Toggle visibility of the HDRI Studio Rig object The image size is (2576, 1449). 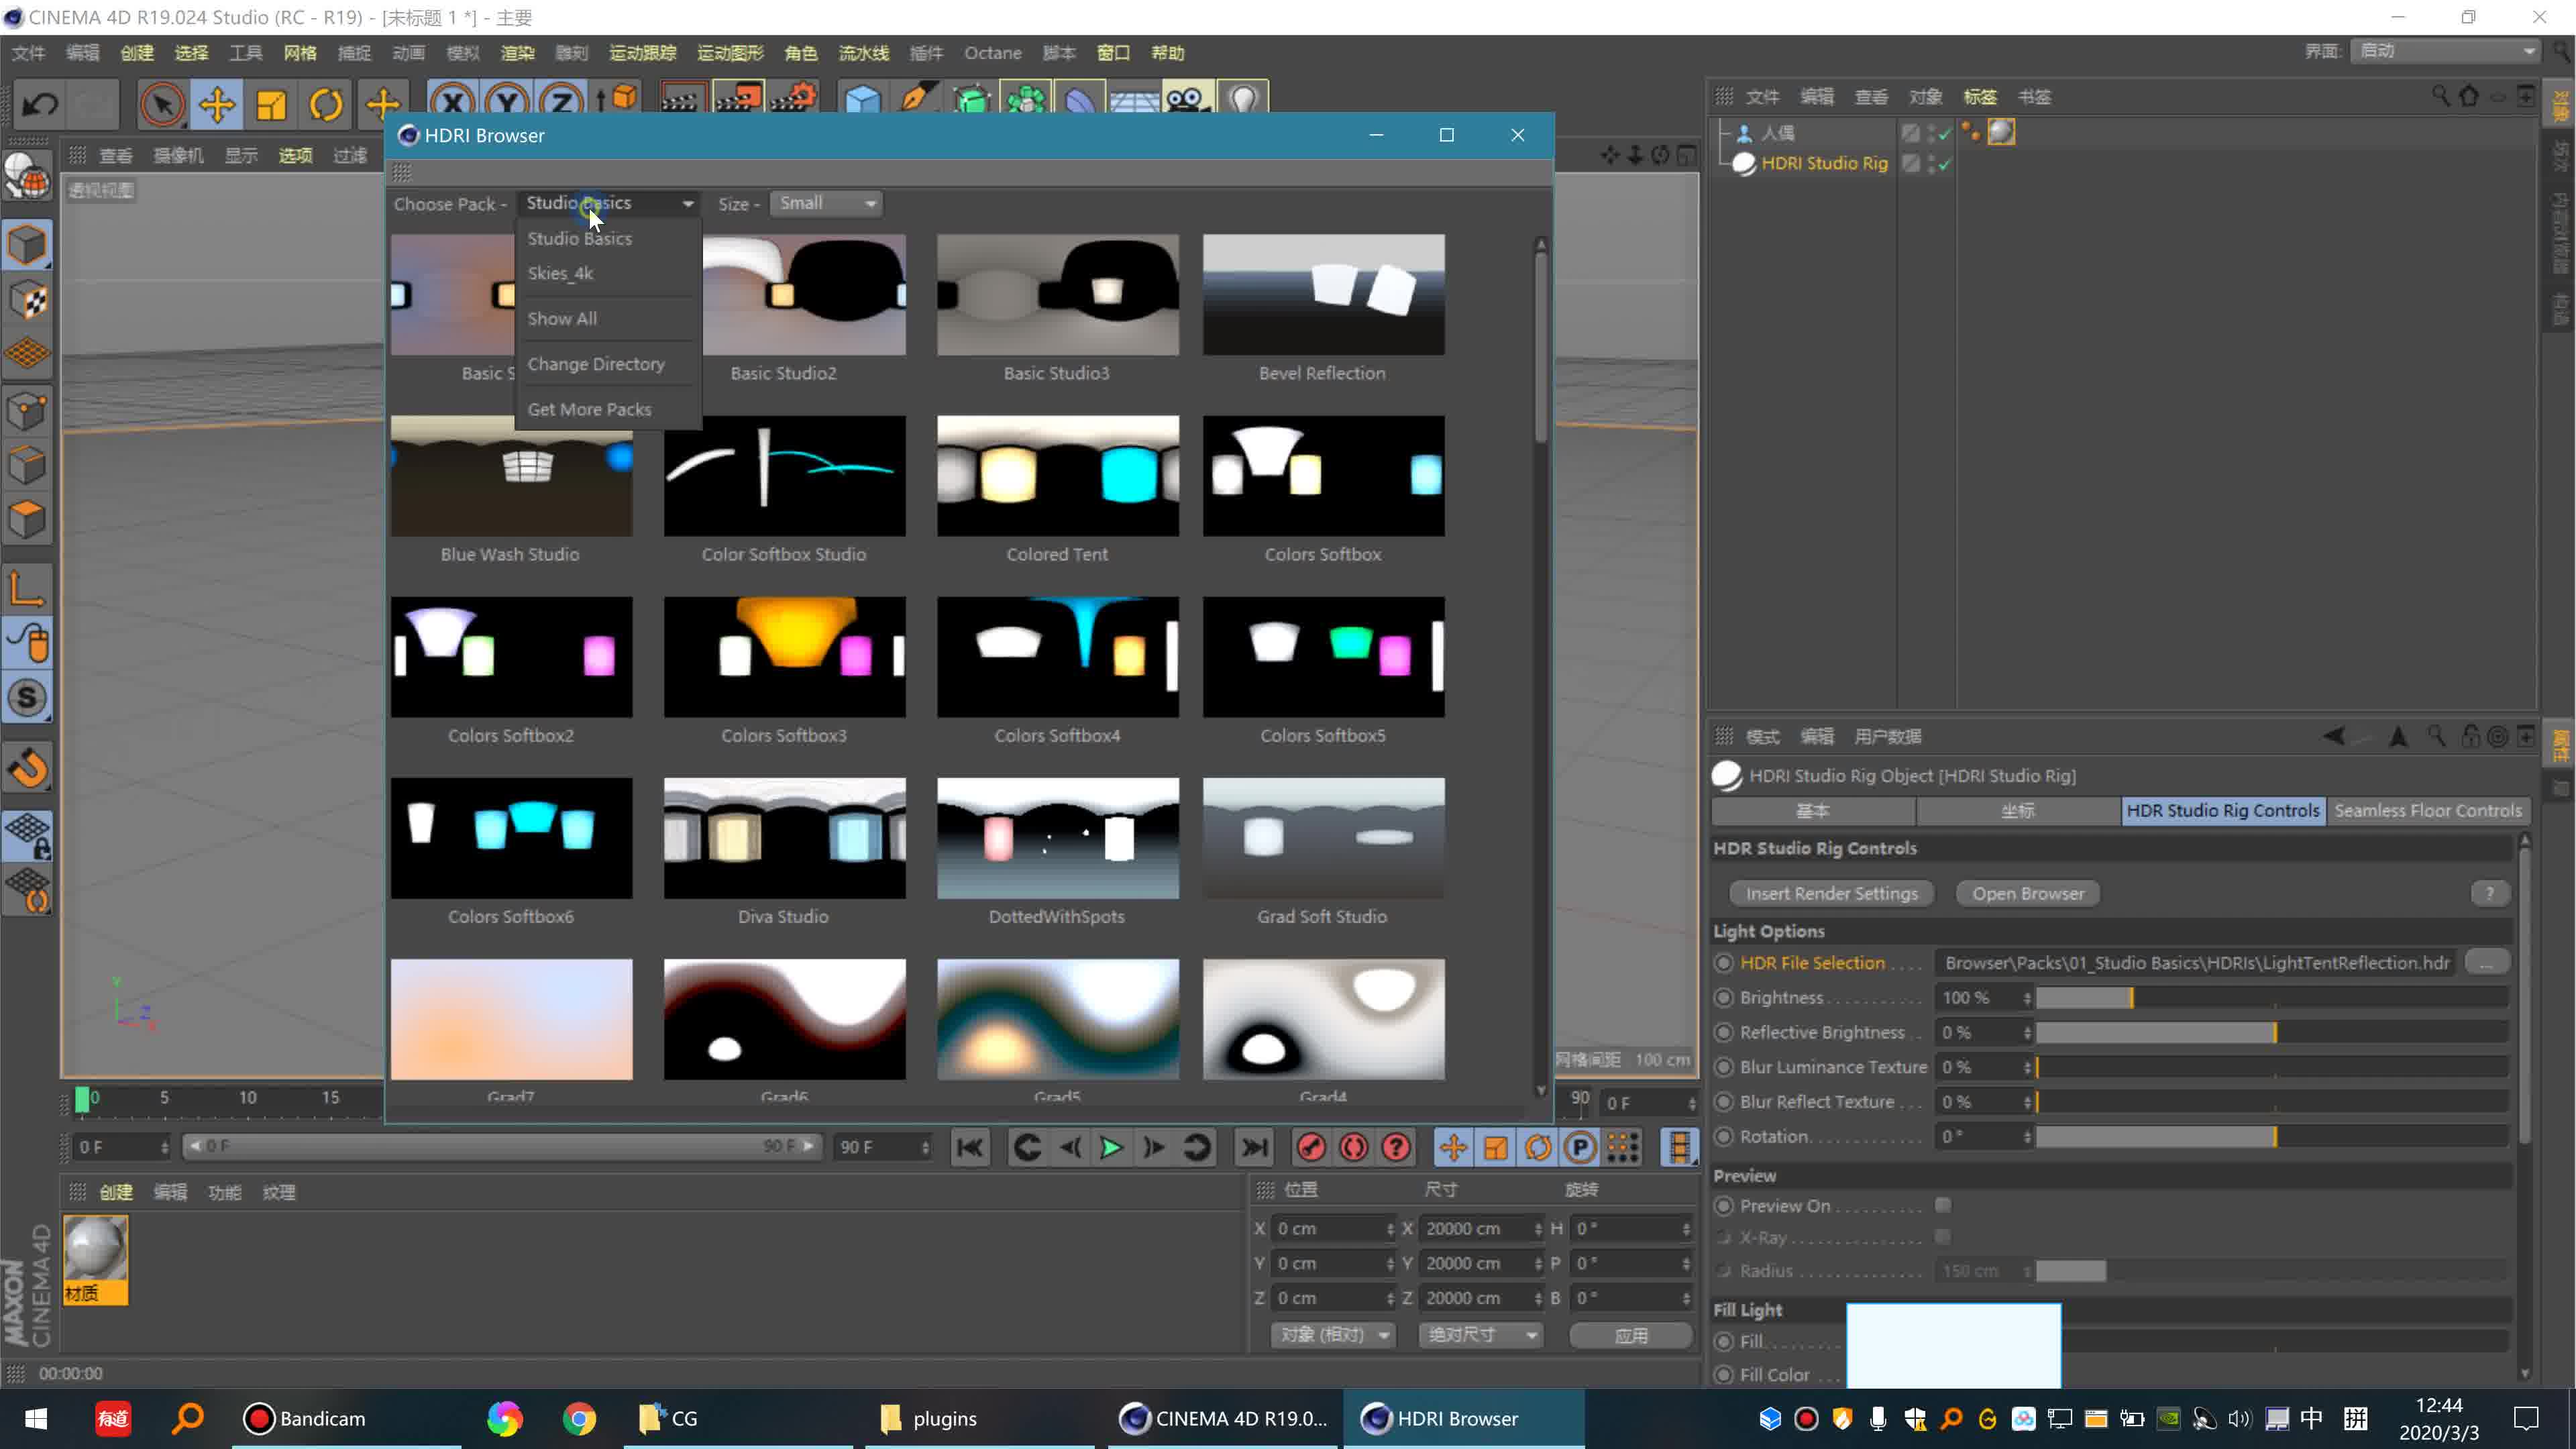tap(1930, 163)
